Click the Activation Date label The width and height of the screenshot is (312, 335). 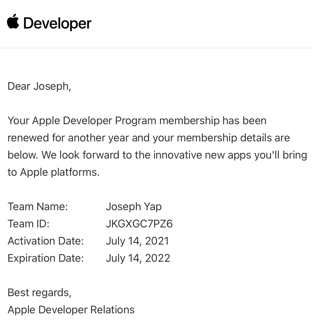pos(46,241)
